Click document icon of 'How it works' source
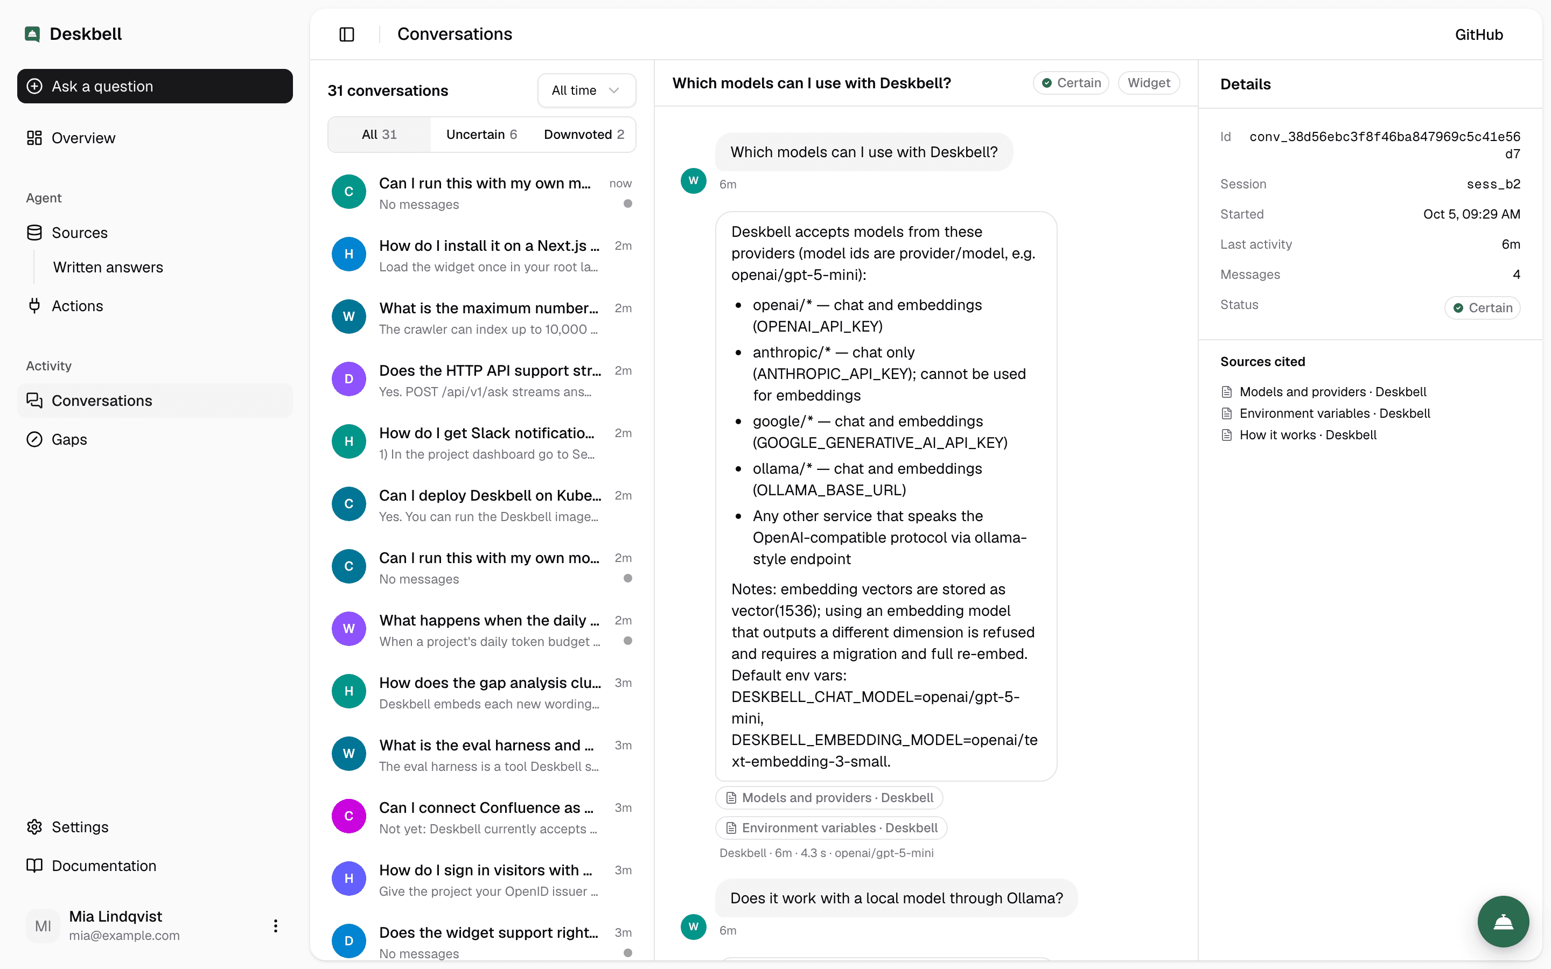The width and height of the screenshot is (1551, 969). coord(1227,435)
